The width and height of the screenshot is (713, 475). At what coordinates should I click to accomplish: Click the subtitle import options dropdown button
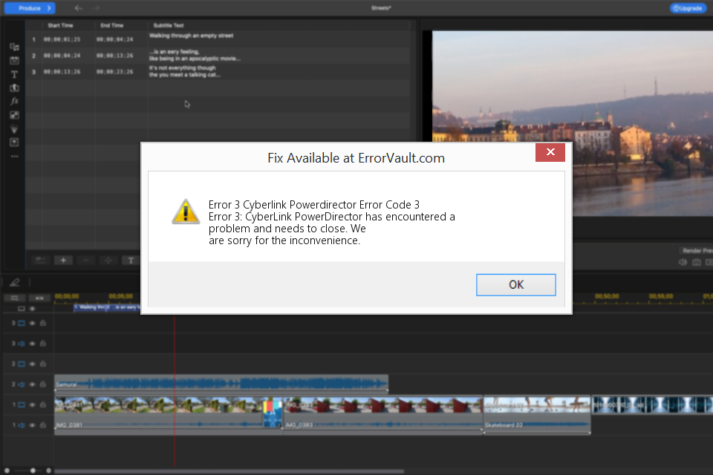[40, 260]
